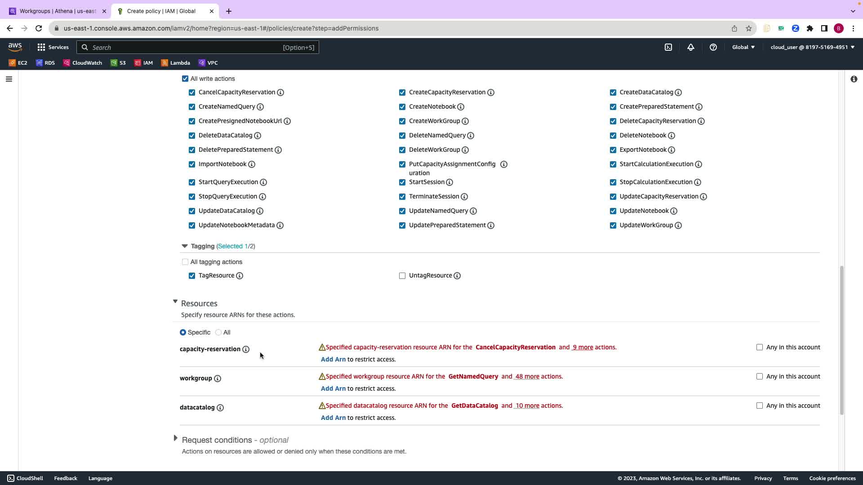Open the Lambda bookmark shortcut

176,63
